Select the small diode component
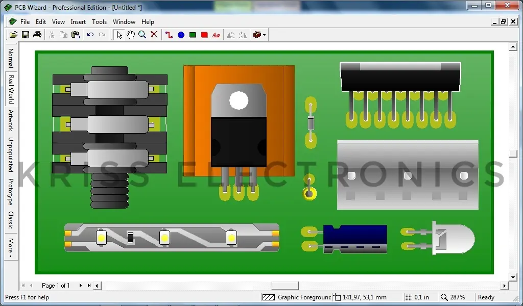This screenshot has height=306, width=523. click(311, 122)
